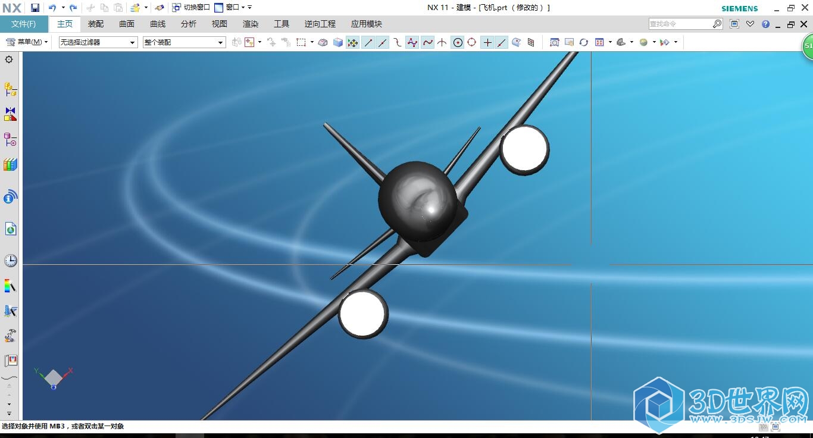Image resolution: width=813 pixels, height=438 pixels.
Task: Click the dashed rectangle selection icon
Action: coord(301,42)
